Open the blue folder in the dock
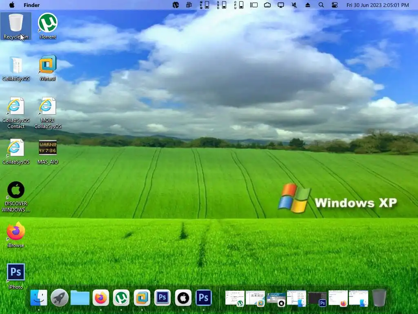418x314 pixels. [x=80, y=298]
